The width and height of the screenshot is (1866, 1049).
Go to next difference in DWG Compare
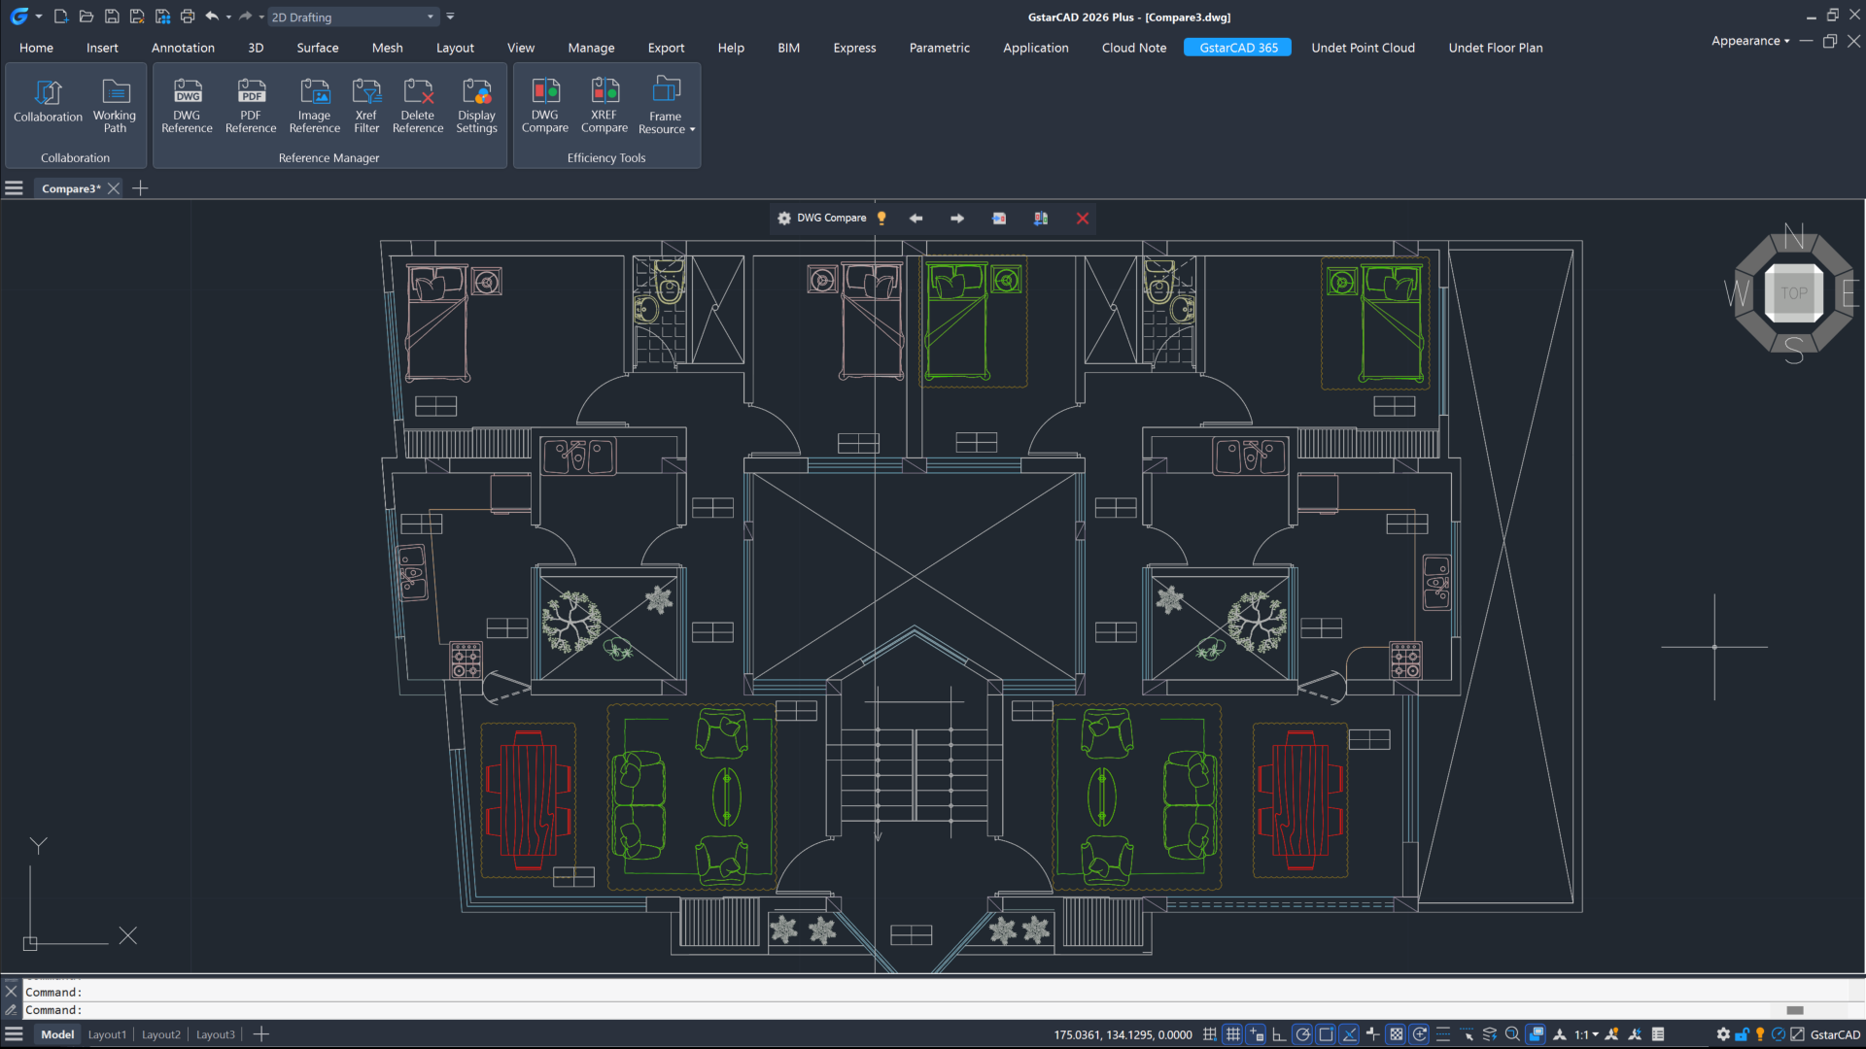pyautogui.click(x=957, y=218)
